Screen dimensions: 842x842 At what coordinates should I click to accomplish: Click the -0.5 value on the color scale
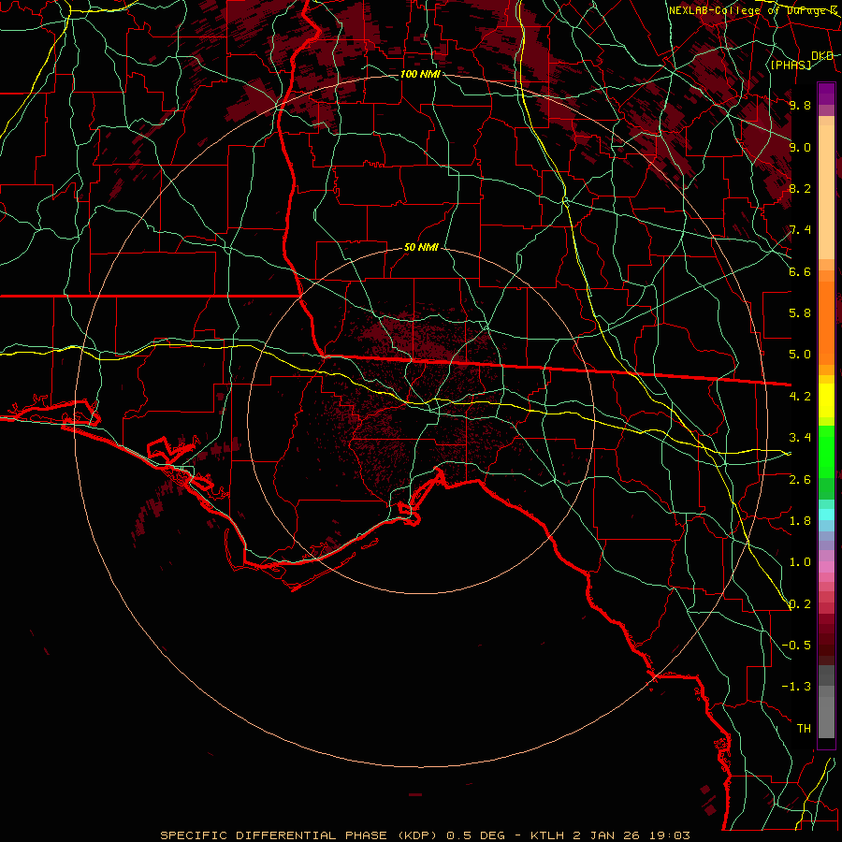[796, 646]
